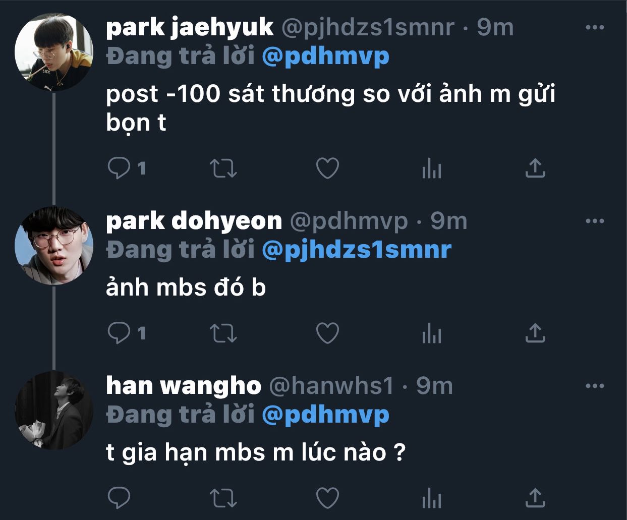This screenshot has width=627, height=520.
Task: Open park jaehyuk's profile picture
Action: tap(54, 52)
